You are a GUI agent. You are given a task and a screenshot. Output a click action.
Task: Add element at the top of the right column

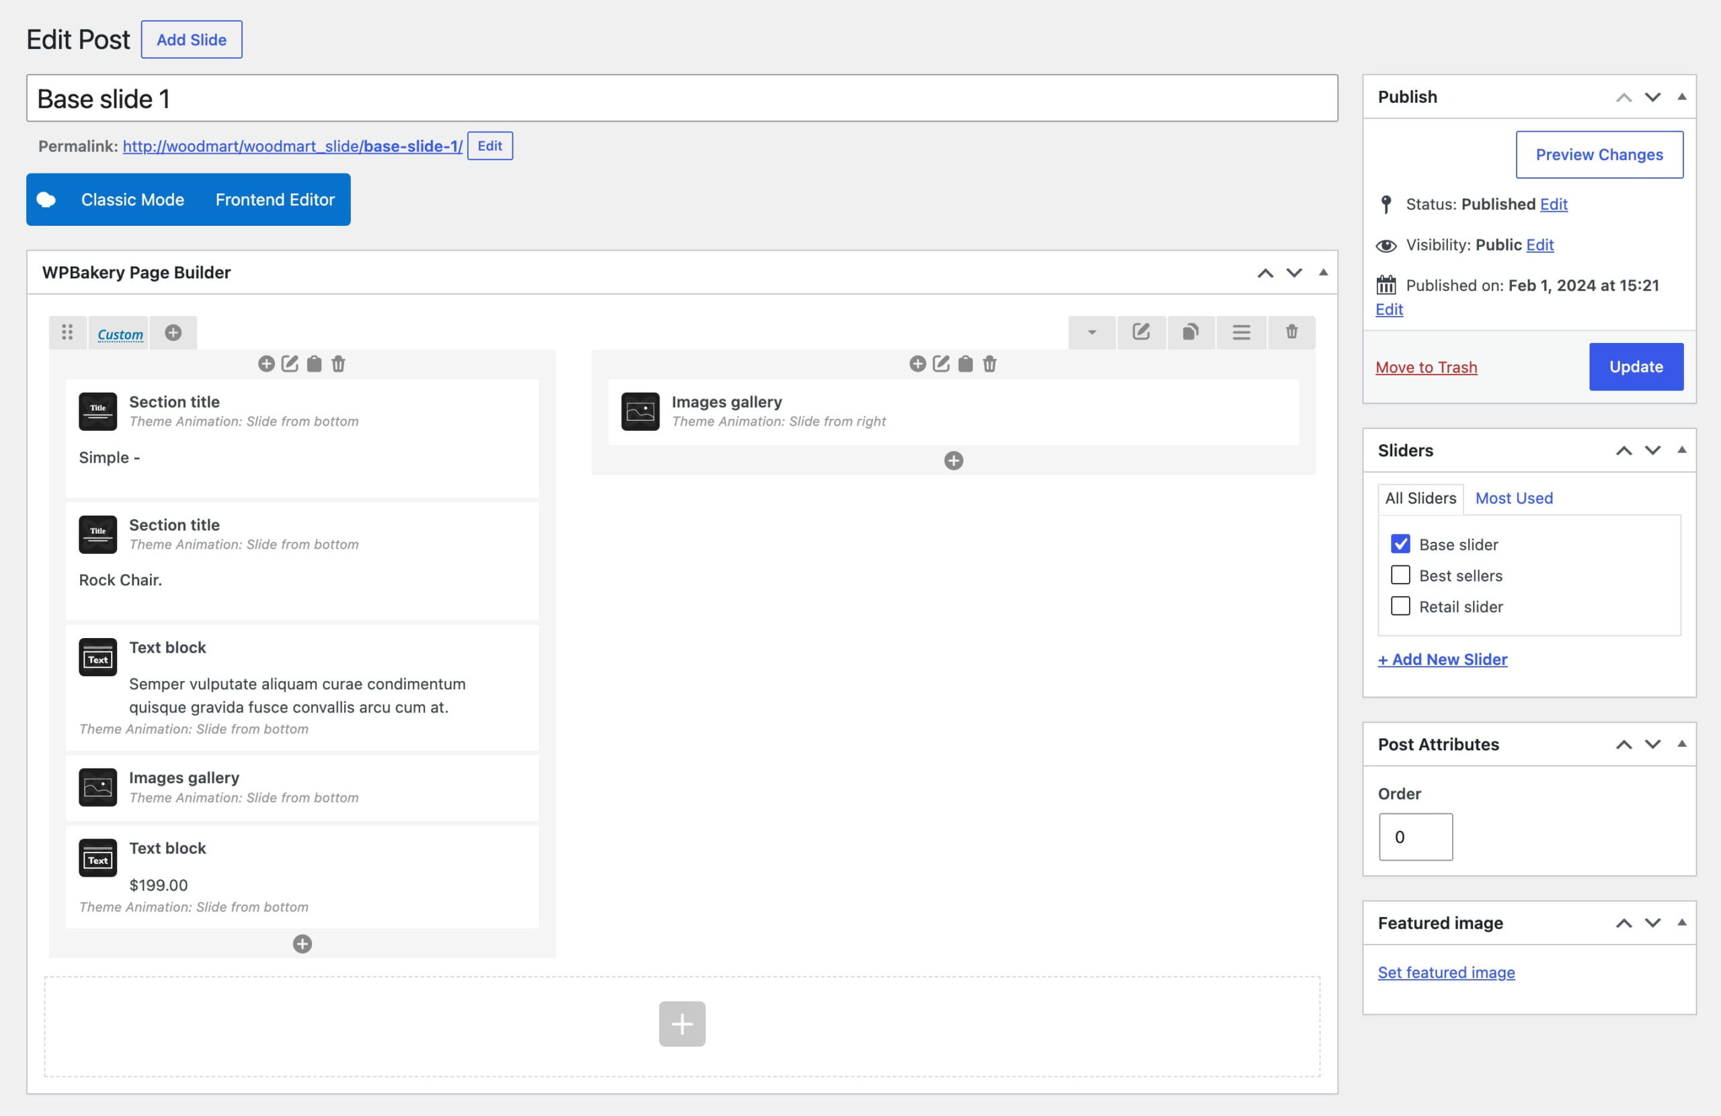pyautogui.click(x=918, y=364)
